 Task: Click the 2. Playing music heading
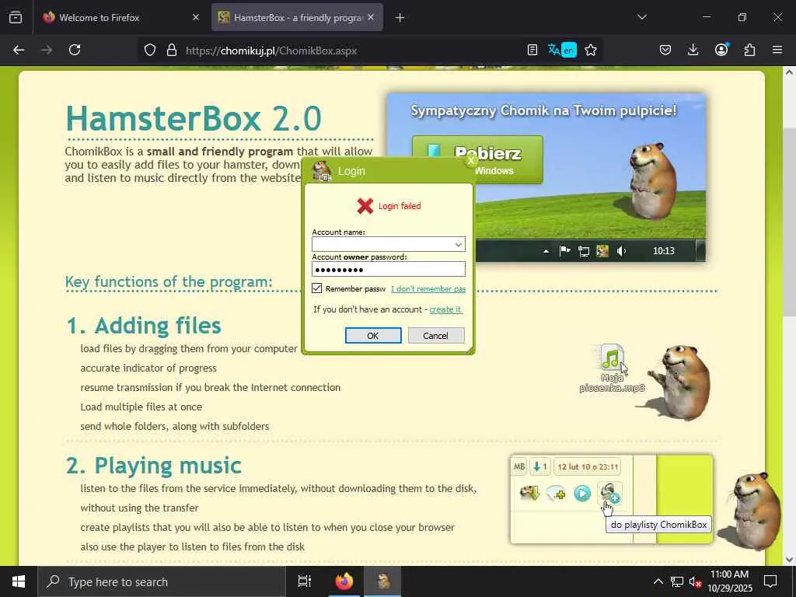[x=154, y=466]
